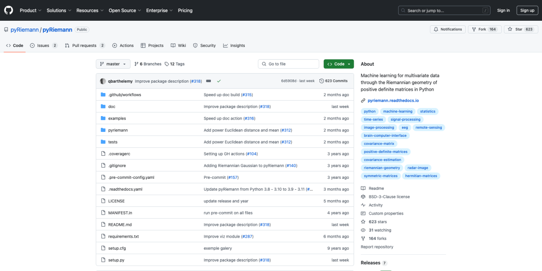Expand the Product menu
The height and width of the screenshot is (271, 542).
pyautogui.click(x=30, y=10)
